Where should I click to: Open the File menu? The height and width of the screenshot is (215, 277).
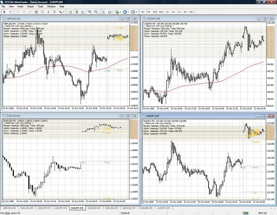(3, 6)
